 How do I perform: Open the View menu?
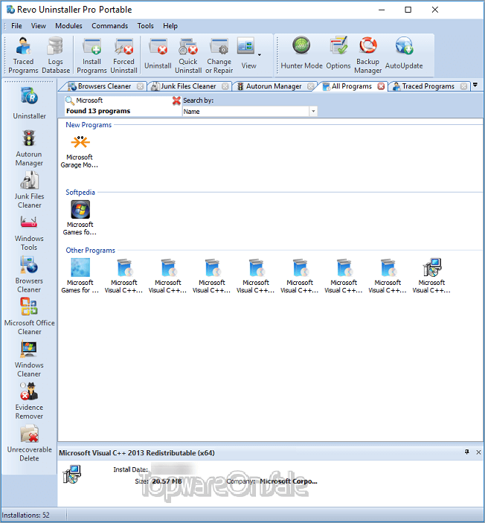click(39, 26)
